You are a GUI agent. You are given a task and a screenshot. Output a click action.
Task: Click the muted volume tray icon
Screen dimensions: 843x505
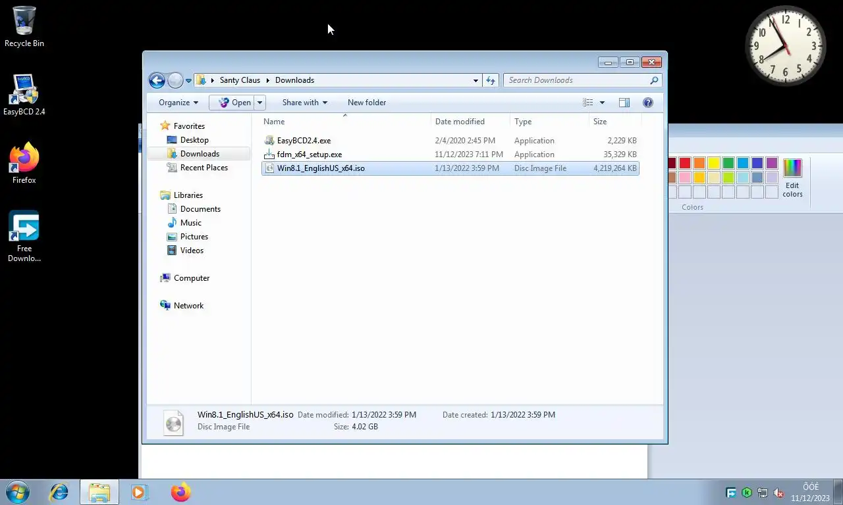click(778, 493)
